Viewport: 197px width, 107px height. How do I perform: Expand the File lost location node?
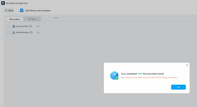click(7, 32)
